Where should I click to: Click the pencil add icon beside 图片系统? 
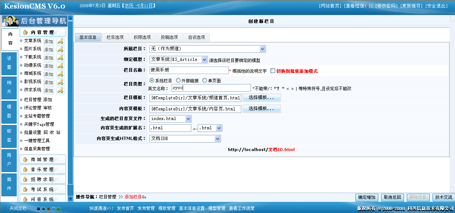point(60,50)
